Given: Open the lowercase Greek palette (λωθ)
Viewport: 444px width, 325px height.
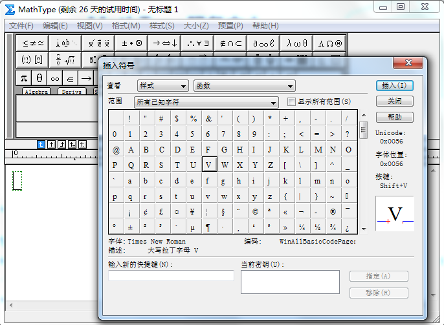Looking at the screenshot, I should (x=296, y=43).
